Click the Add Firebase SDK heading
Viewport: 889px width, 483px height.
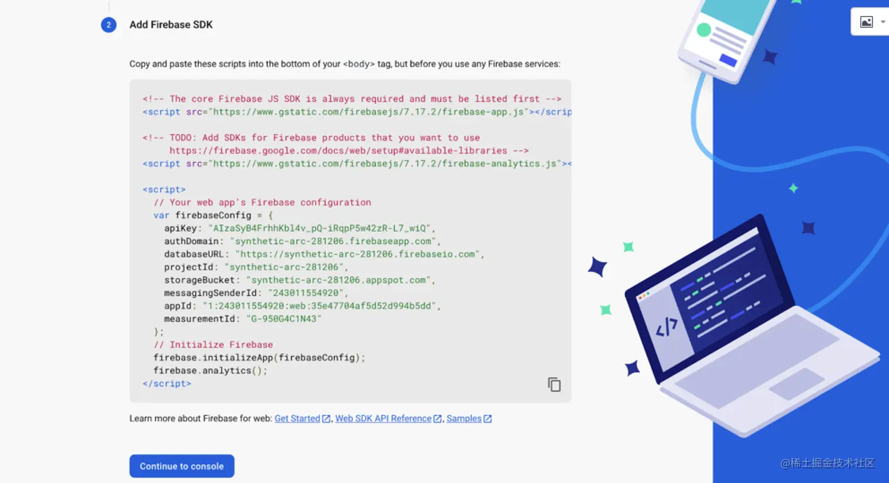pos(171,25)
